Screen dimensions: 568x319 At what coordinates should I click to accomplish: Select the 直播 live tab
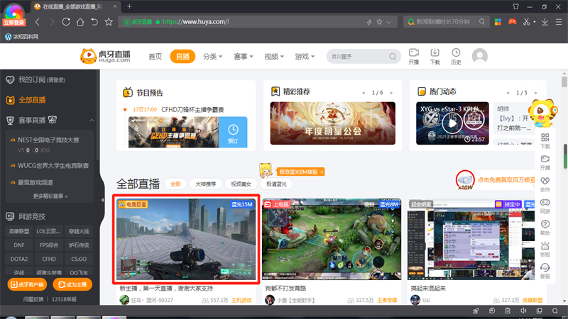[x=182, y=57]
